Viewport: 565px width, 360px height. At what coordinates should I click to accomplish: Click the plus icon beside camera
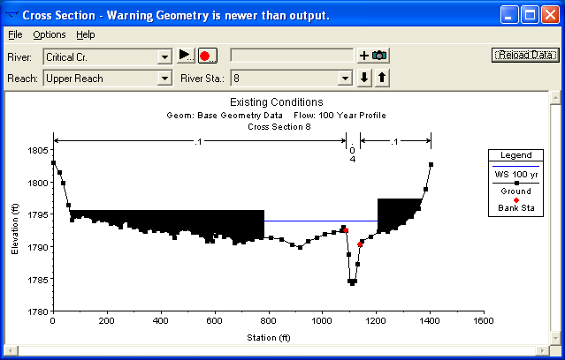363,56
